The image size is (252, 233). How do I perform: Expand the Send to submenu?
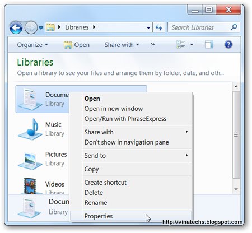coord(132,156)
